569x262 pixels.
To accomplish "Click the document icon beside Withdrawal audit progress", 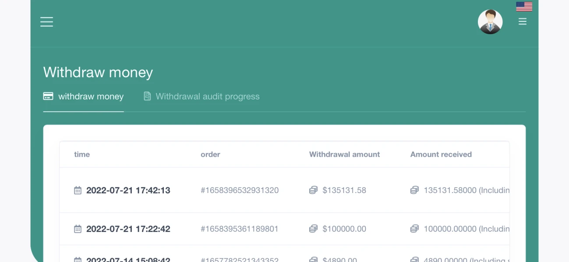I will click(x=147, y=96).
